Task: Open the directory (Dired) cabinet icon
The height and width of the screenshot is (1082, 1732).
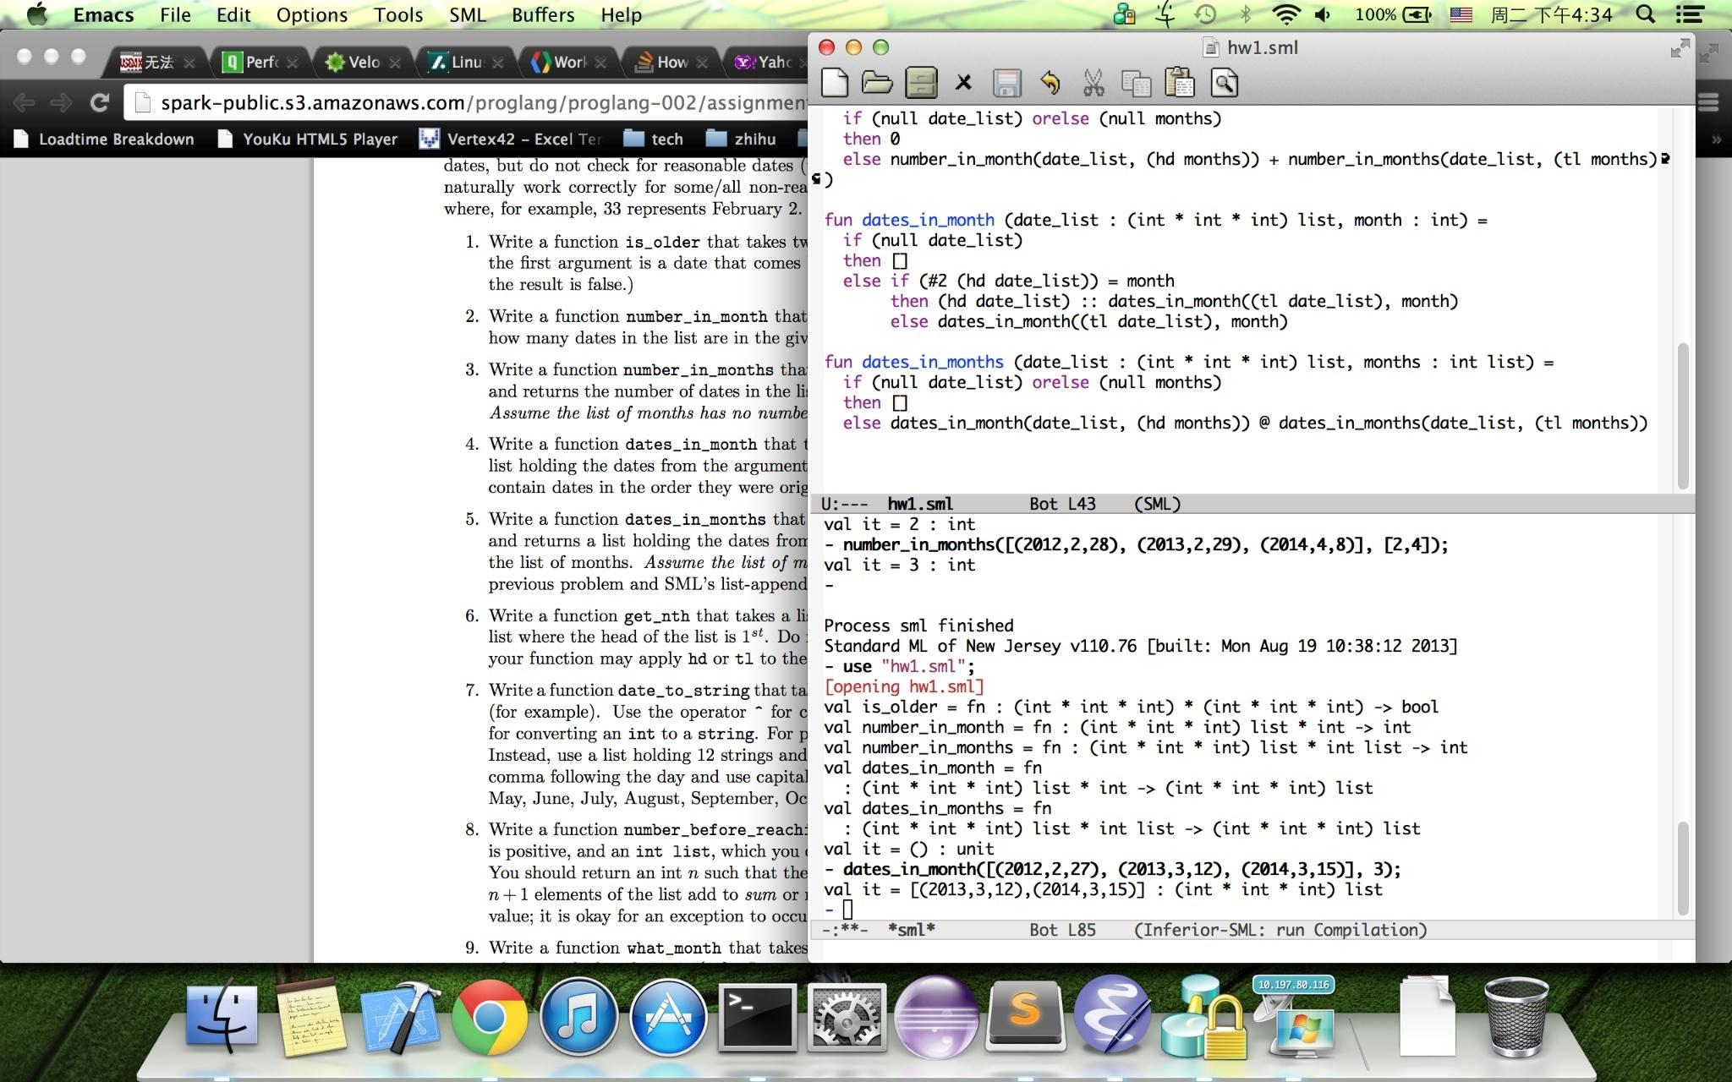Action: [921, 83]
